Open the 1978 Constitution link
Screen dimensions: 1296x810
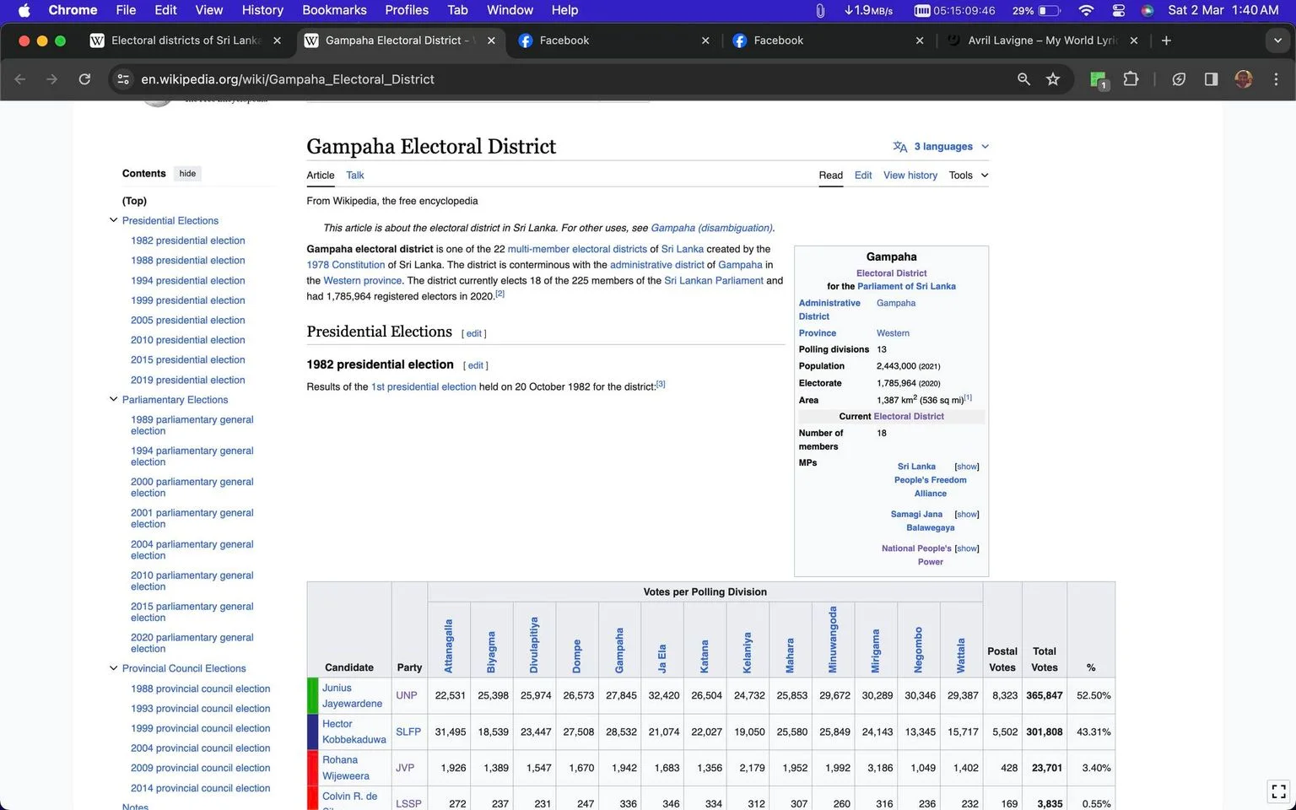[x=346, y=265]
